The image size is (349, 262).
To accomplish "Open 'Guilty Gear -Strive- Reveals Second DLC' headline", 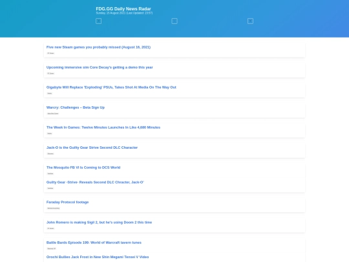I will click(95, 182).
